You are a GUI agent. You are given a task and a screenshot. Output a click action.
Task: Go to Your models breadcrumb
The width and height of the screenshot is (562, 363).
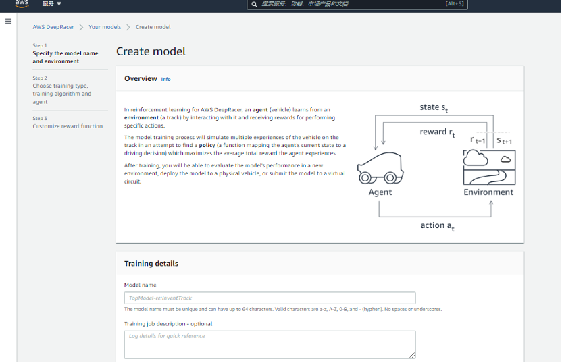click(x=105, y=27)
